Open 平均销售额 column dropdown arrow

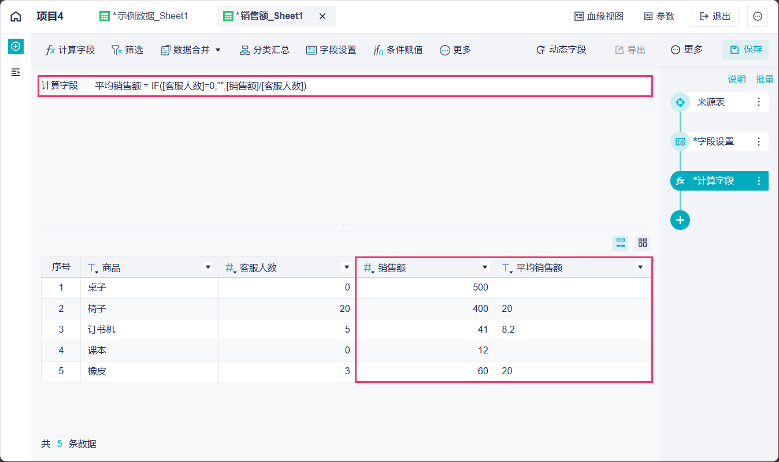coord(640,267)
